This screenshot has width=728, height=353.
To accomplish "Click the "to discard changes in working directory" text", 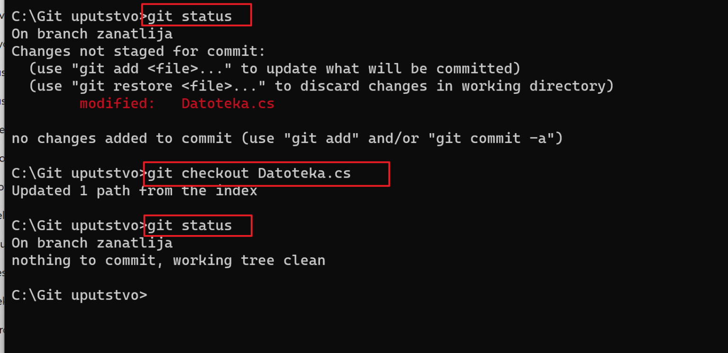I will point(445,86).
